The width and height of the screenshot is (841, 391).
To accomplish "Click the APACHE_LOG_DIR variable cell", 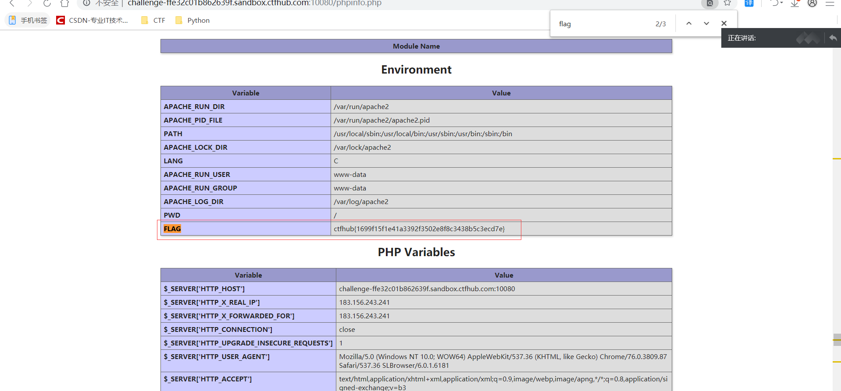I will pyautogui.click(x=246, y=201).
